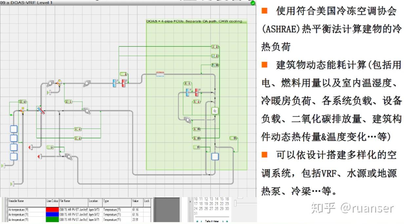Image resolution: width=404 pixels, height=224 pixels.
Task: Click the red Line Colour swatch in first row
Action: pyautogui.click(x=52, y=210)
